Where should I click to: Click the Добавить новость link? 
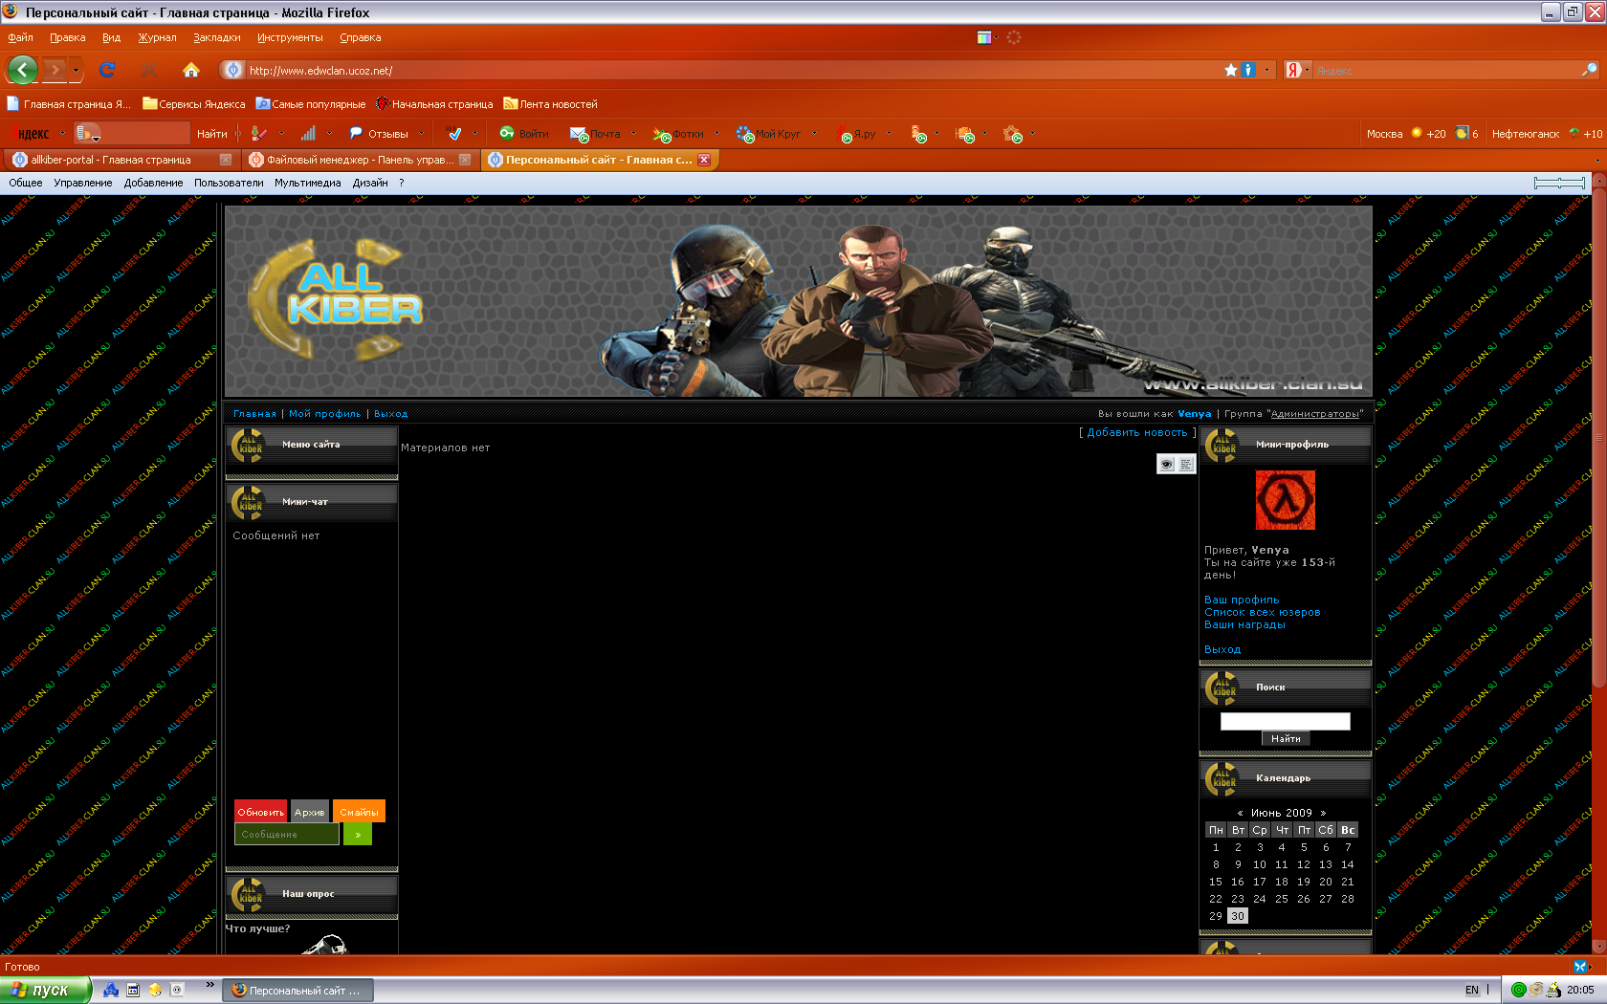click(1136, 432)
